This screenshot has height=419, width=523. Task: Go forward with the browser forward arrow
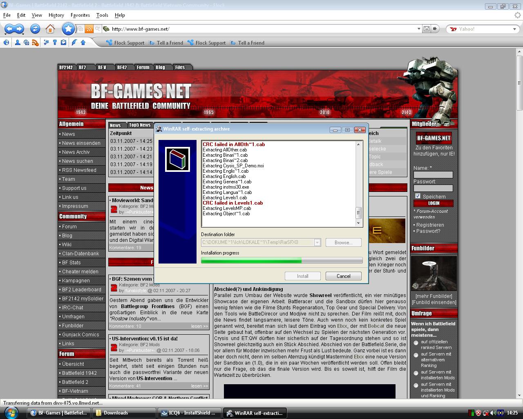(x=19, y=29)
